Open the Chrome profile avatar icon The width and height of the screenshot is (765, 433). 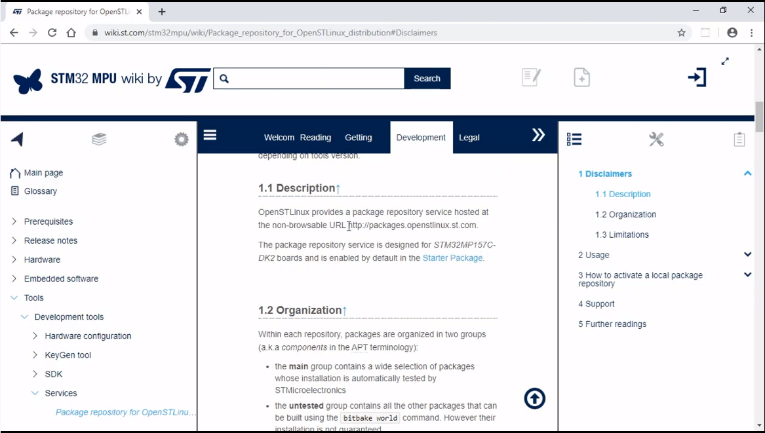pos(732,33)
